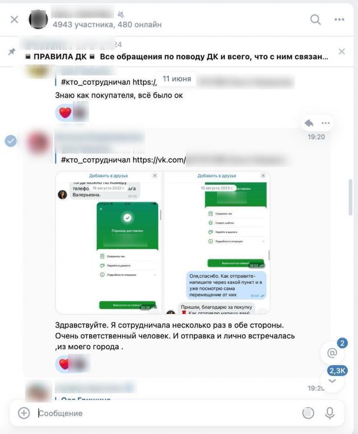
Task: Open mentions with the @ button
Action: pos(332,353)
